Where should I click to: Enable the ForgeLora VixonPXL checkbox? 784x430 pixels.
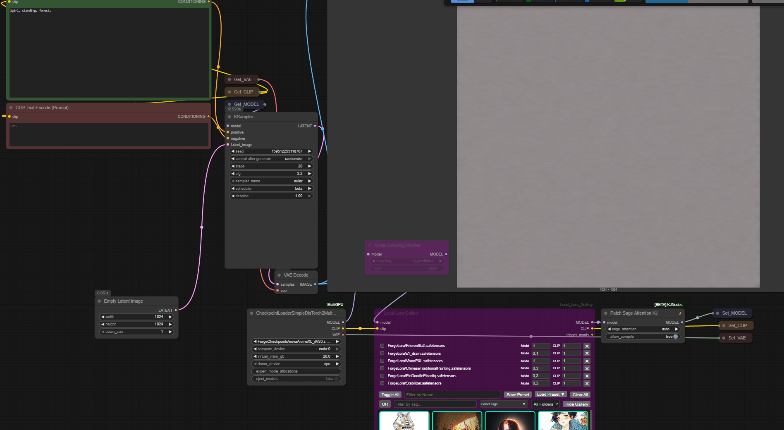point(382,361)
